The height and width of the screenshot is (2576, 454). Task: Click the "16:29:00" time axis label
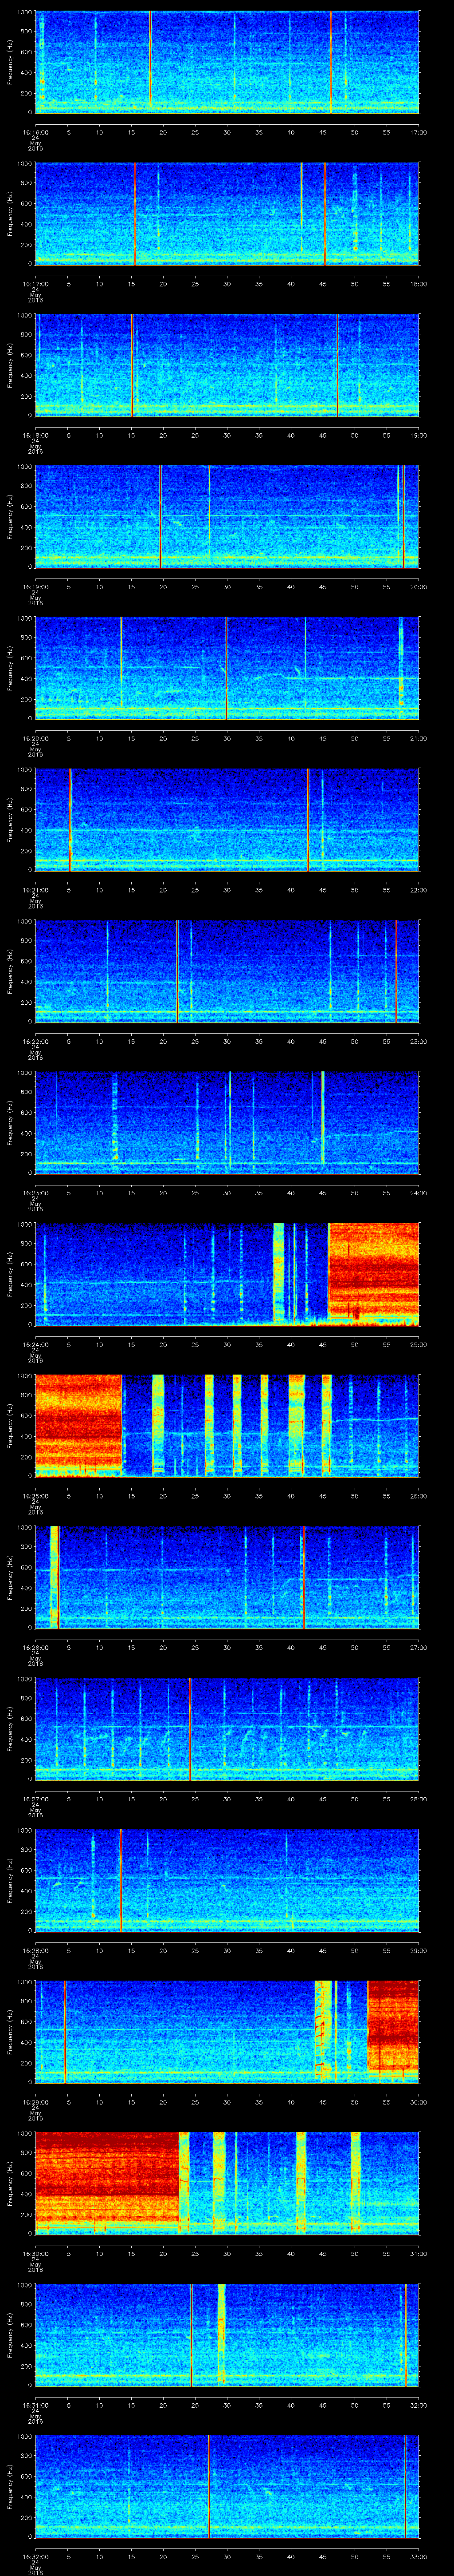(x=36, y=2101)
